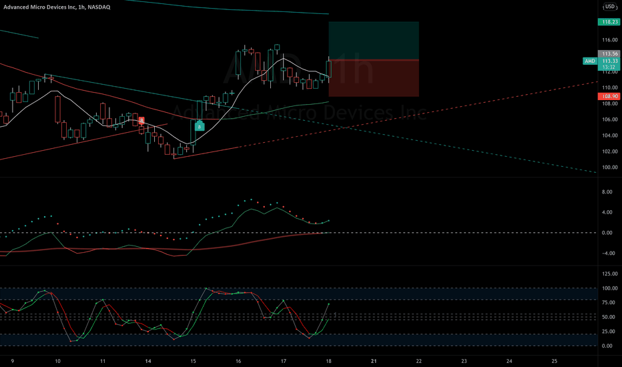The image size is (622, 367).
Task: Click the gray 113.56 price label
Action: pos(609,53)
